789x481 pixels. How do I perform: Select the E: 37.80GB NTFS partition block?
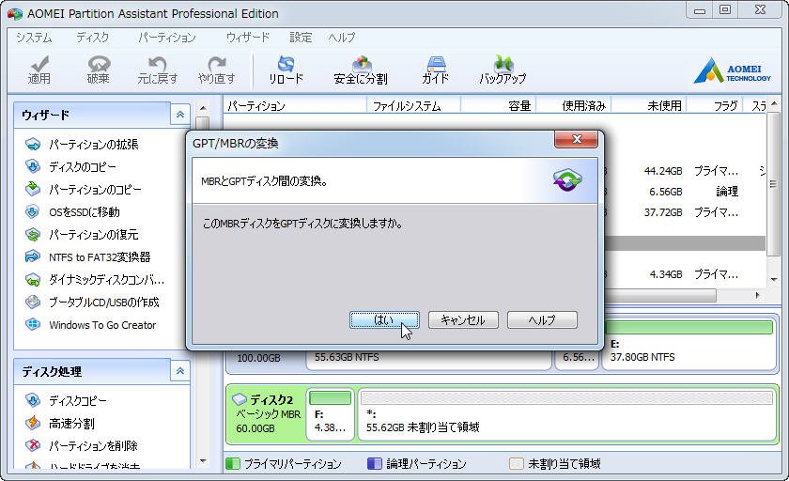pos(689,344)
